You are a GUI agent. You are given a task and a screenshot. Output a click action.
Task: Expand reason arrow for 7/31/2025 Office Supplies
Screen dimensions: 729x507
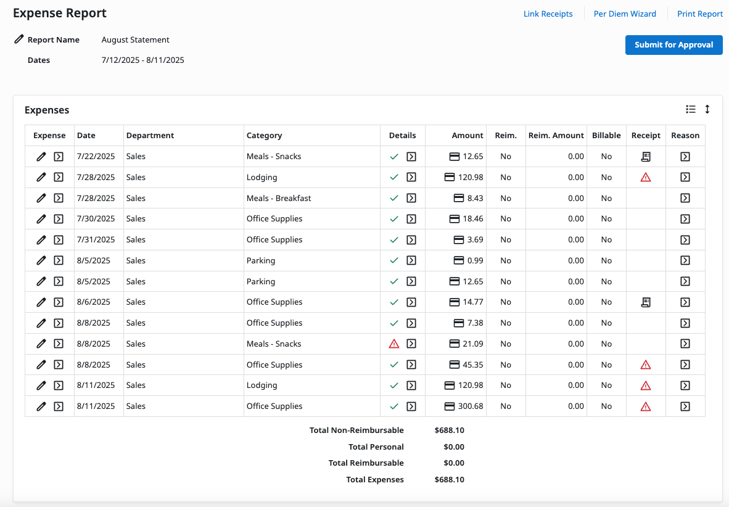click(x=685, y=240)
